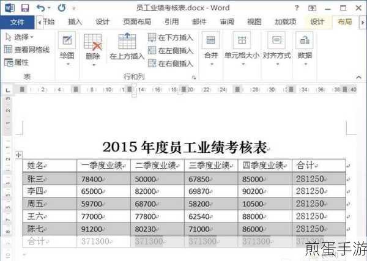Image resolution: width=367 pixels, height=261 pixels.
Task: Click cell containing 91200
Action: click(x=103, y=229)
